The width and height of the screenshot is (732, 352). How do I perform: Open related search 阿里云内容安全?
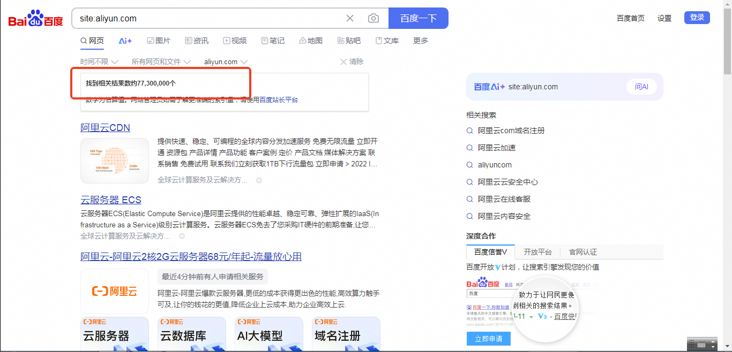(504, 216)
